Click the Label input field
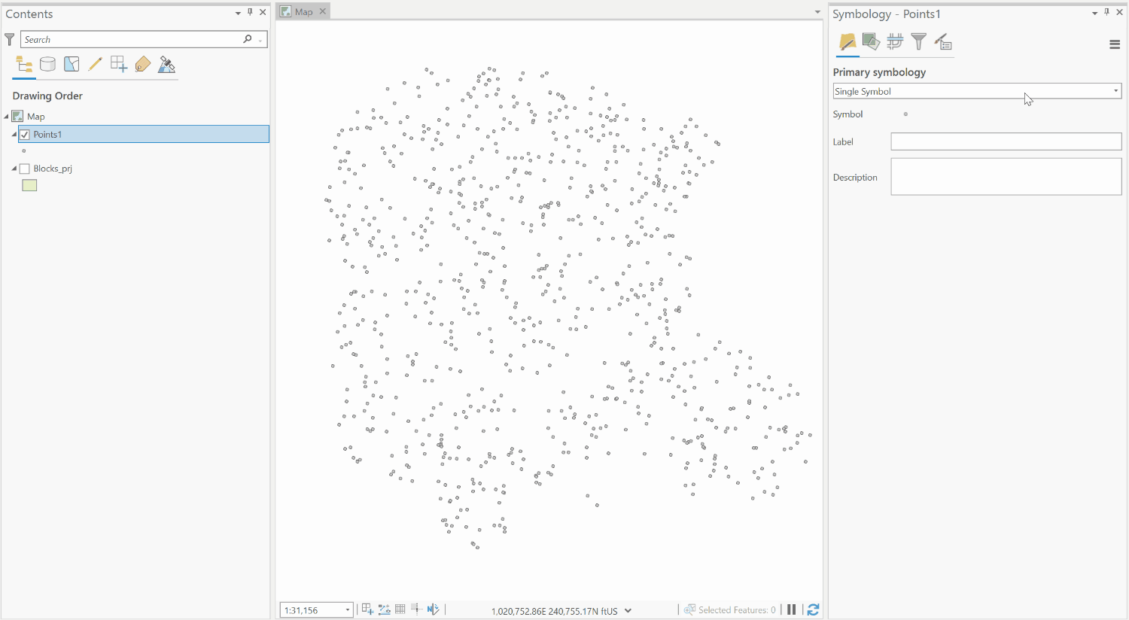Viewport: 1129px width, 620px height. [x=1006, y=141]
